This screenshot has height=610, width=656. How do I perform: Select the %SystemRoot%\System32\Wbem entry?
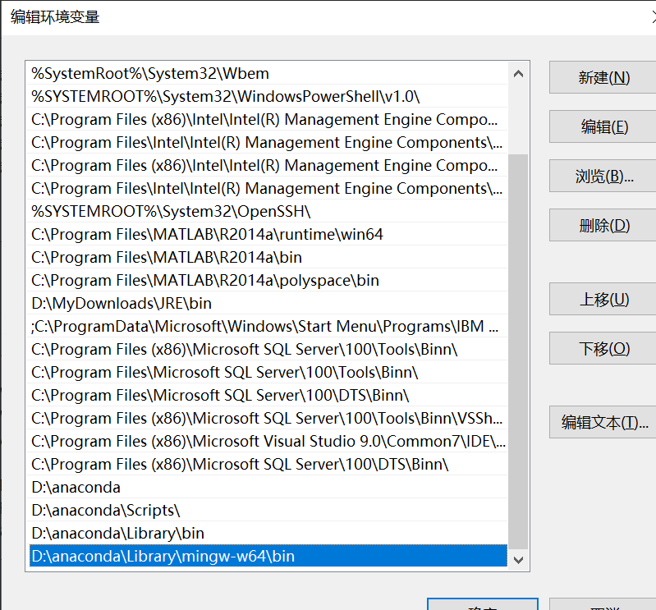[x=150, y=74]
